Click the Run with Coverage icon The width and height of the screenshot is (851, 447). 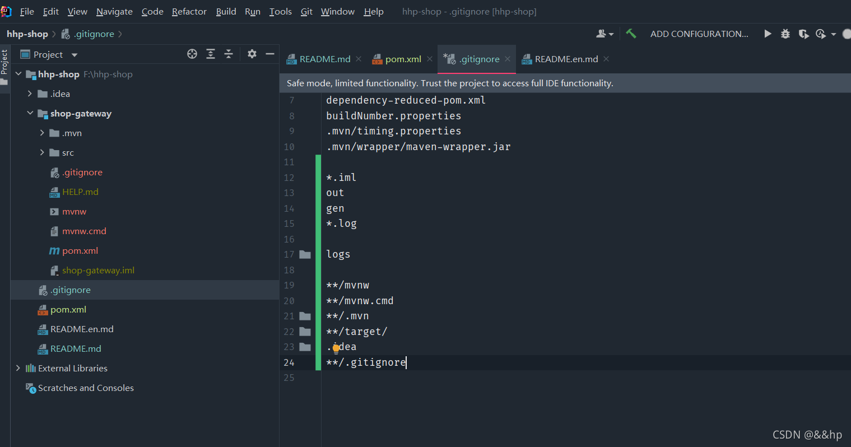pyautogui.click(x=803, y=34)
